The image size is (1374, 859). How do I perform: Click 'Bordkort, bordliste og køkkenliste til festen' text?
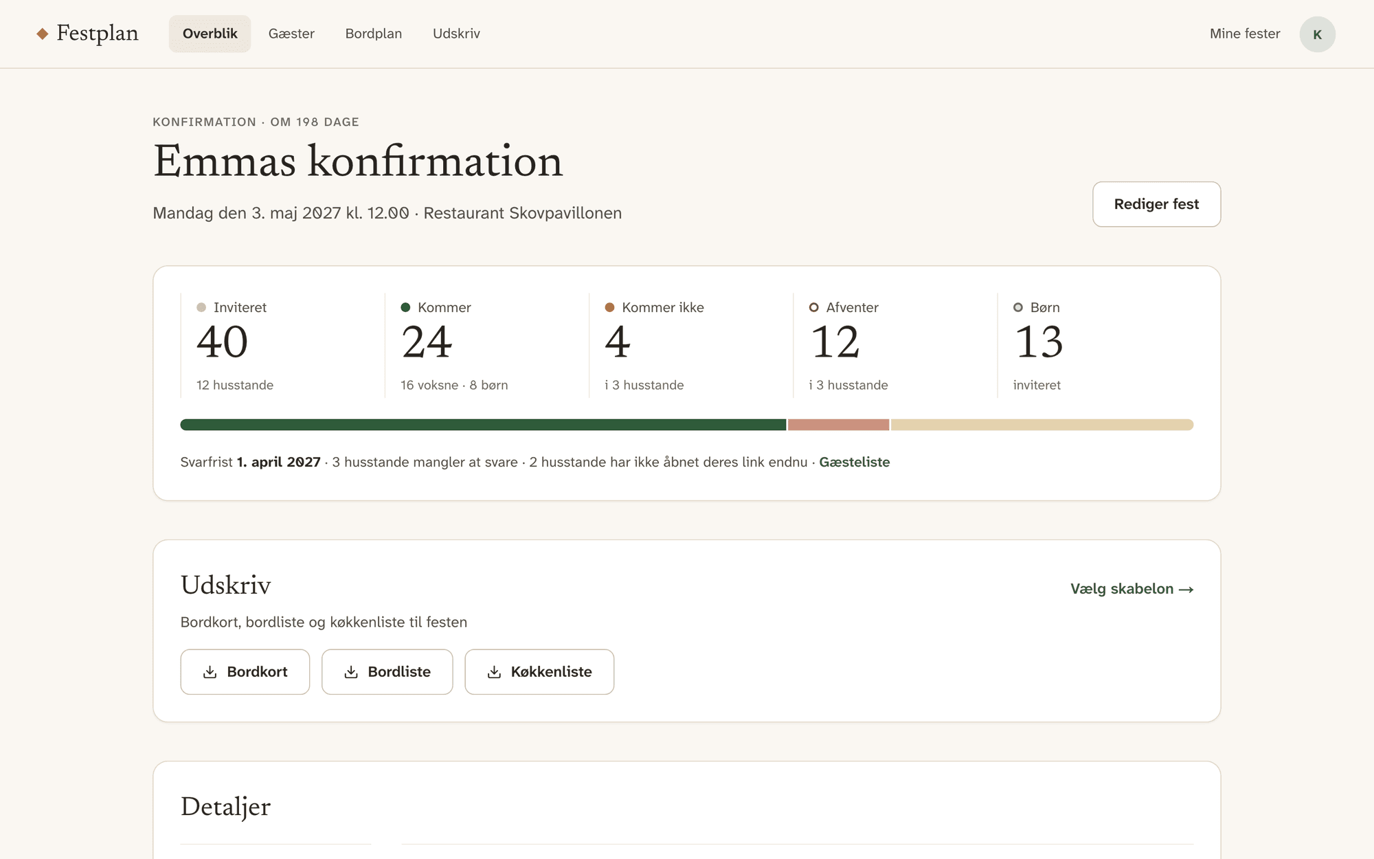click(324, 622)
